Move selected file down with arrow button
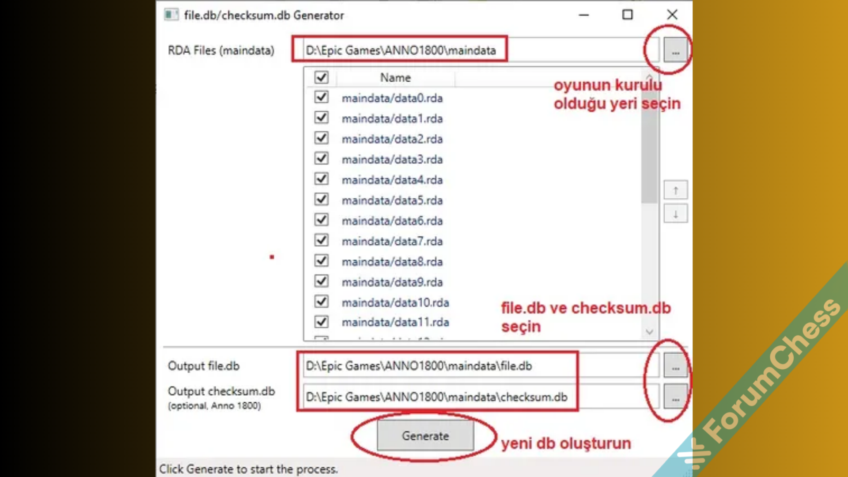 (675, 214)
